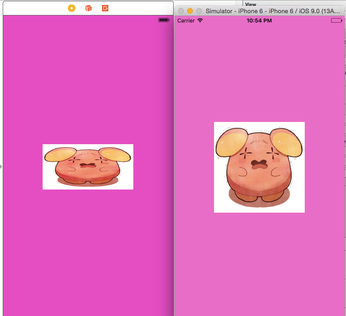This screenshot has width=346, height=316.
Task: Click the 10:54 PM time in simulator
Action: pyautogui.click(x=259, y=21)
